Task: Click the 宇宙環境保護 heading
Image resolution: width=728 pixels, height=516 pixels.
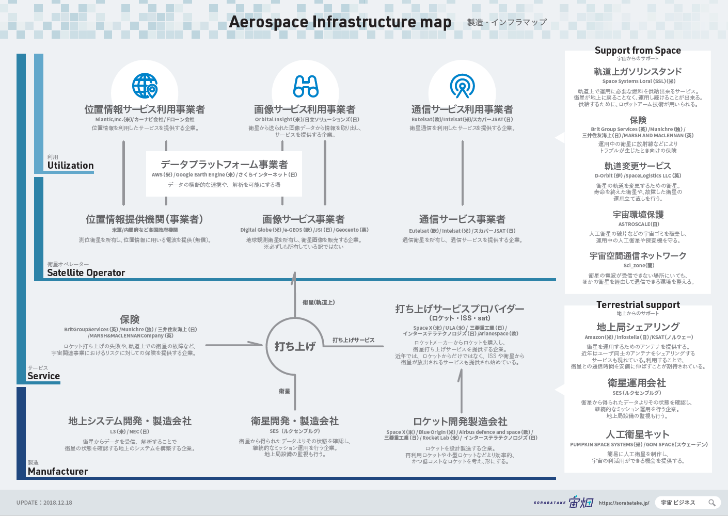Action: [638, 215]
